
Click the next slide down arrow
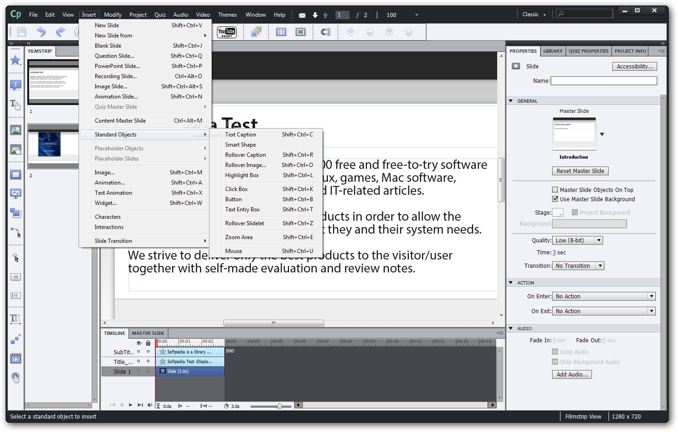315,15
